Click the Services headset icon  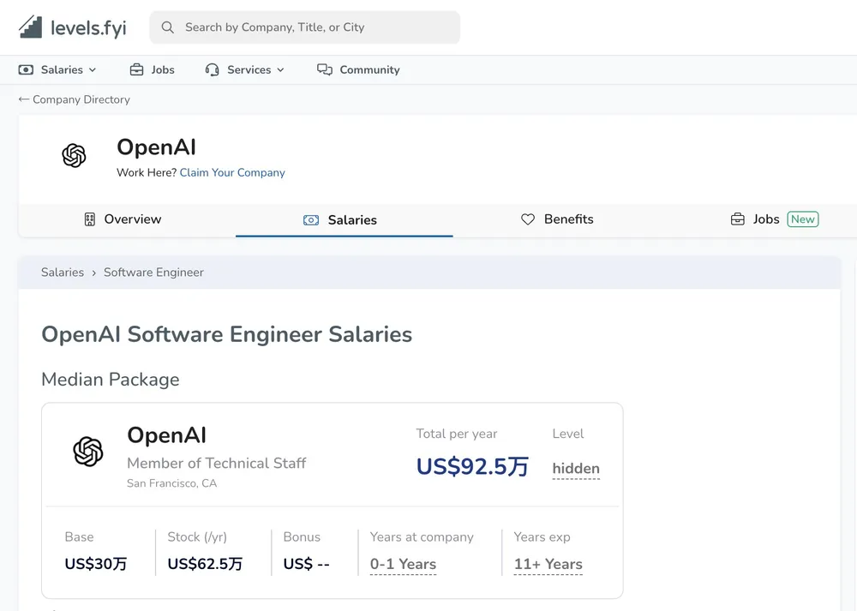[x=212, y=70]
